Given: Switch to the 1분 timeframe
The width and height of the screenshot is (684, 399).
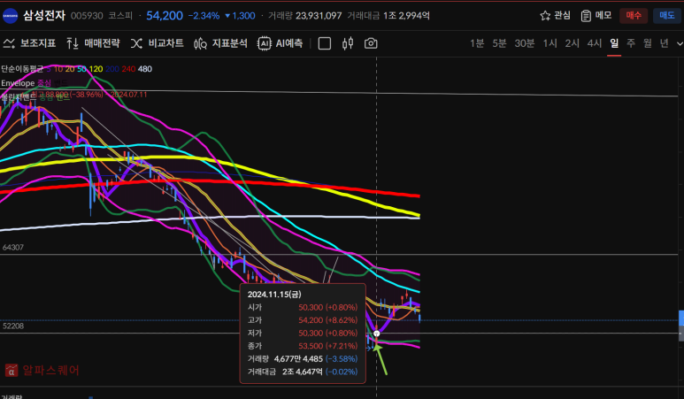Looking at the screenshot, I should [x=477, y=43].
